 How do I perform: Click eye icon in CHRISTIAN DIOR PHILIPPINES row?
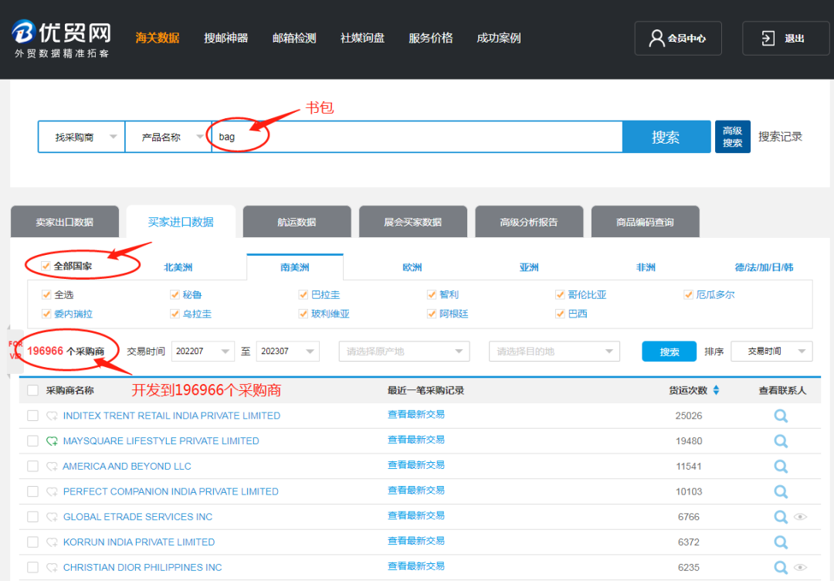pos(801,567)
